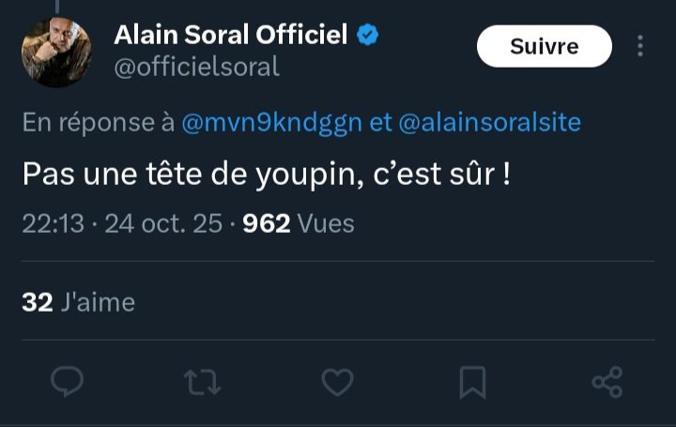Open the share options icon

click(607, 381)
